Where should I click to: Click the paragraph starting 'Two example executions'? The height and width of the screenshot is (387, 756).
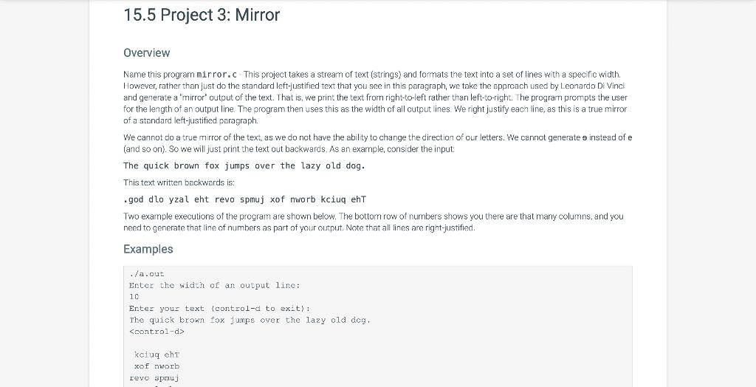tap(373, 222)
